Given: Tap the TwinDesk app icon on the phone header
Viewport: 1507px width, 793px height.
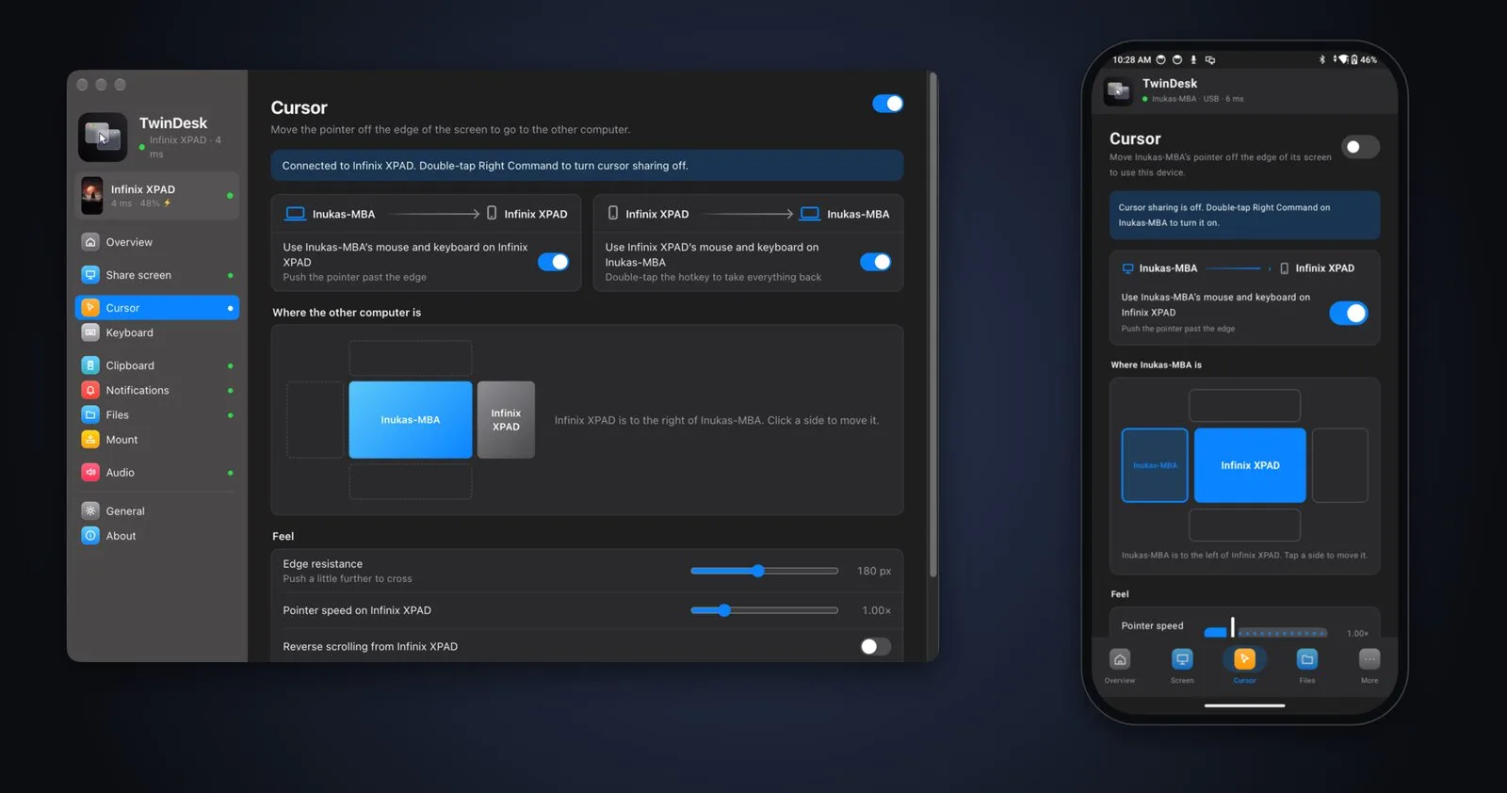Looking at the screenshot, I should pos(1118,90).
